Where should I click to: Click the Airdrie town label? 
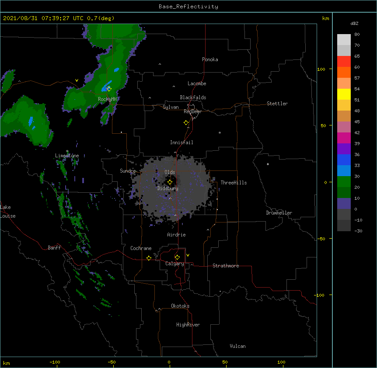pyautogui.click(x=176, y=235)
